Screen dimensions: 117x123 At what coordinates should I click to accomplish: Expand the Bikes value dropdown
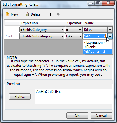(110, 30)
